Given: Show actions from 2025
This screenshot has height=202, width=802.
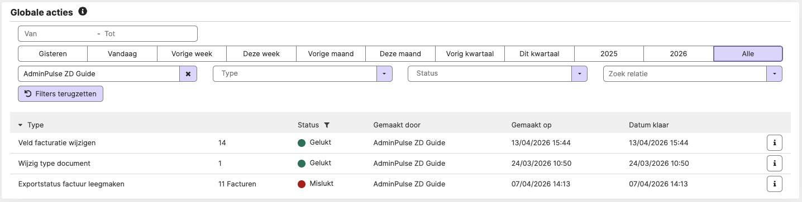Looking at the screenshot, I should (x=609, y=53).
